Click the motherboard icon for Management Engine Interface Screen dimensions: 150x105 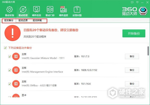coord(16,70)
